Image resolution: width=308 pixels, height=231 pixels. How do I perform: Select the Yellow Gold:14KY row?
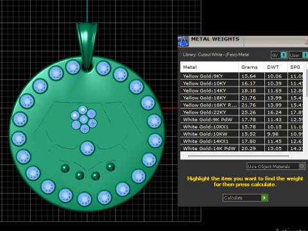pos(242,90)
